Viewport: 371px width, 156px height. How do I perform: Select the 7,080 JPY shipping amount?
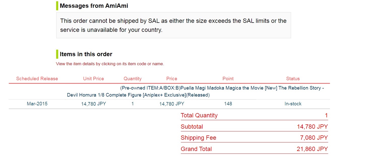point(314,138)
